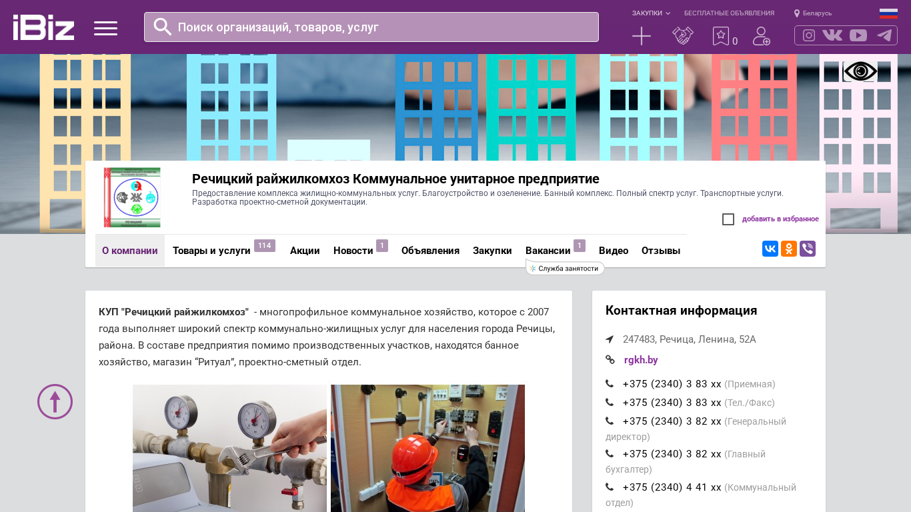Viewport: 911px width, 512px height.
Task: Open the Отзывы tab
Action: (x=661, y=251)
